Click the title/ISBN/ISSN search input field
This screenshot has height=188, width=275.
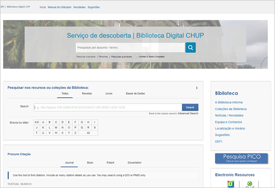[107, 107]
